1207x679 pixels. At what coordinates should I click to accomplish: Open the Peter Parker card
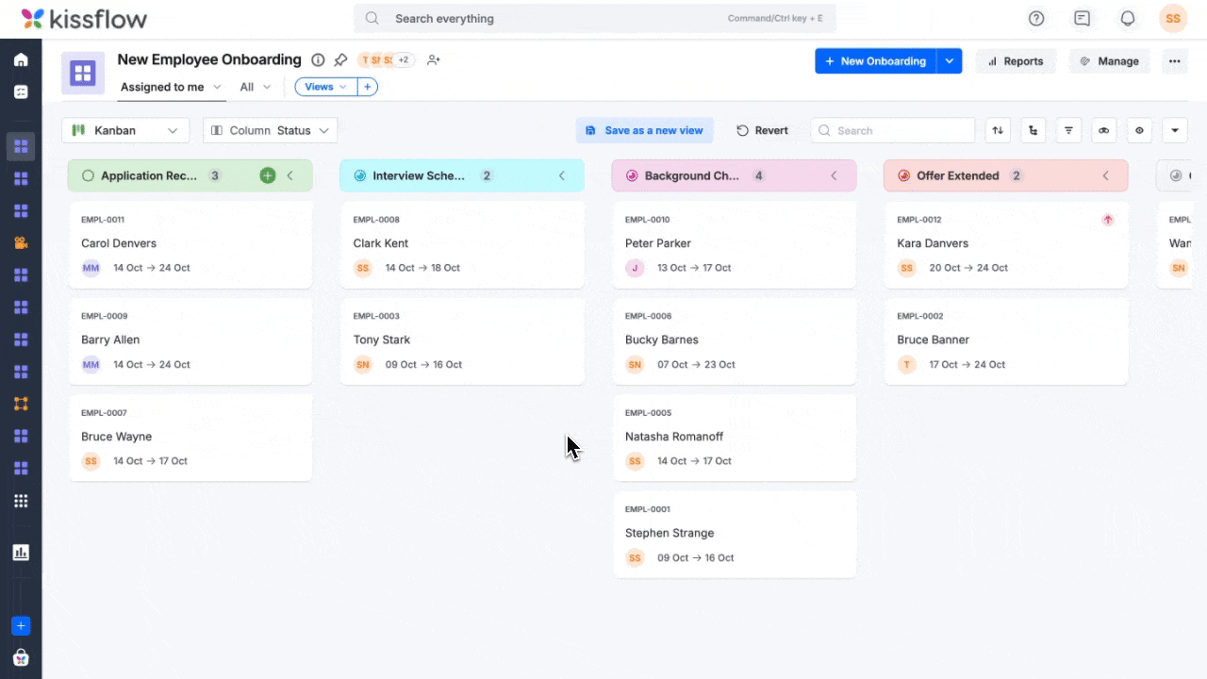[734, 244]
